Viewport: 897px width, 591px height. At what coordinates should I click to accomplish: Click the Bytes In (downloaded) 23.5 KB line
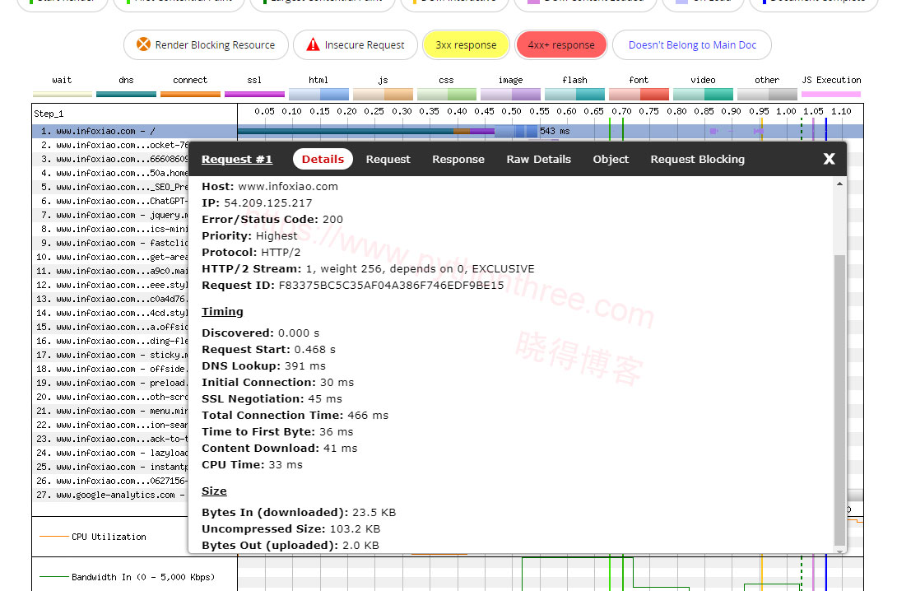299,513
